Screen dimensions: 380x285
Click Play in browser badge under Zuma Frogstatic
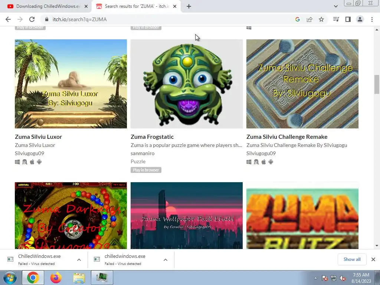point(146,170)
